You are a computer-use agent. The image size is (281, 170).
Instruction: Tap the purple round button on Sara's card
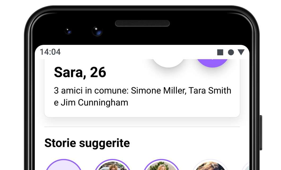tap(212, 63)
